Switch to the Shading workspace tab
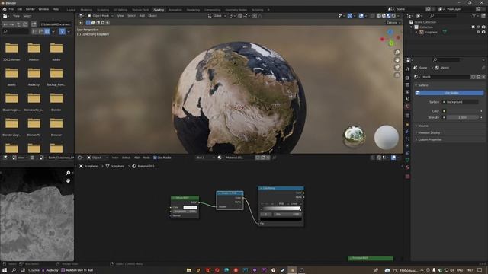Viewport: 488px width, 274px height. tap(159, 10)
